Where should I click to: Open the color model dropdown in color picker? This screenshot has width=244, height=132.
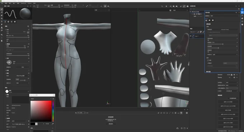(x=41, y=99)
